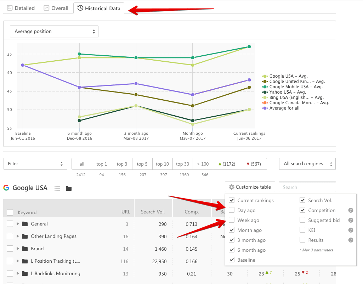Filter keywords by top 30
Viewport: 363px width, 284px height.
[182, 164]
